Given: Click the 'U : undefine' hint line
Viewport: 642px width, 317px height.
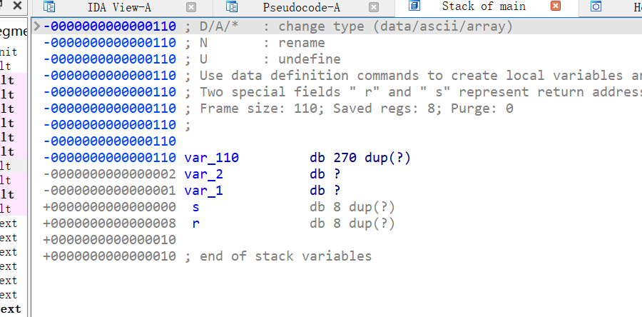Looking at the screenshot, I should pos(263,59).
